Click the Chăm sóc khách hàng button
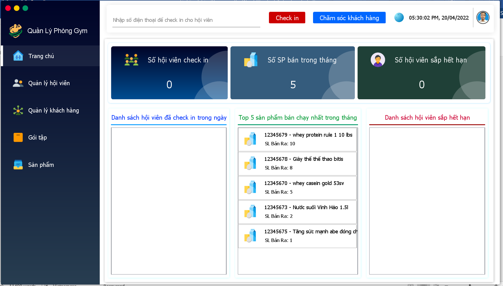Viewport: 503px width, 286px height. click(x=349, y=18)
